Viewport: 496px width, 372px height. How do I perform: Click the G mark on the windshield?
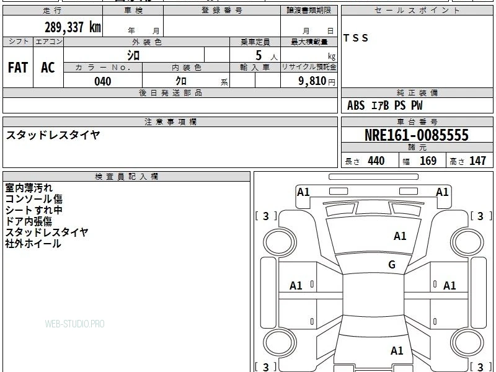click(392, 265)
